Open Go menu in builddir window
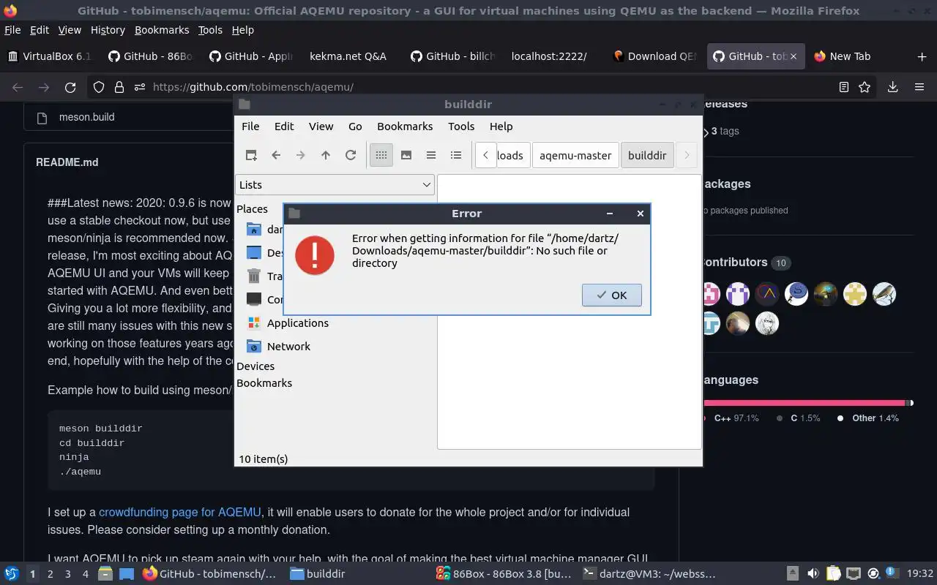937x585 pixels. [355, 127]
